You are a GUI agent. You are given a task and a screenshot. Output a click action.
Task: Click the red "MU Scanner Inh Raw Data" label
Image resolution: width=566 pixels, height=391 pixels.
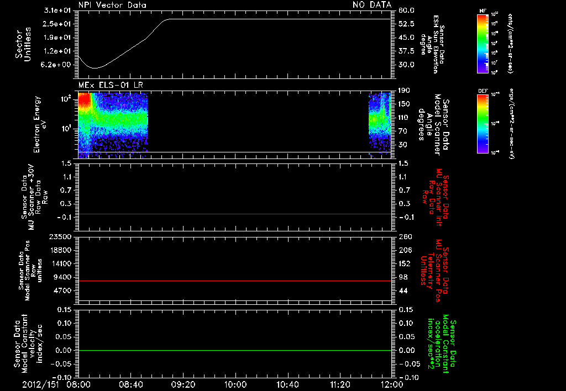coord(436,197)
